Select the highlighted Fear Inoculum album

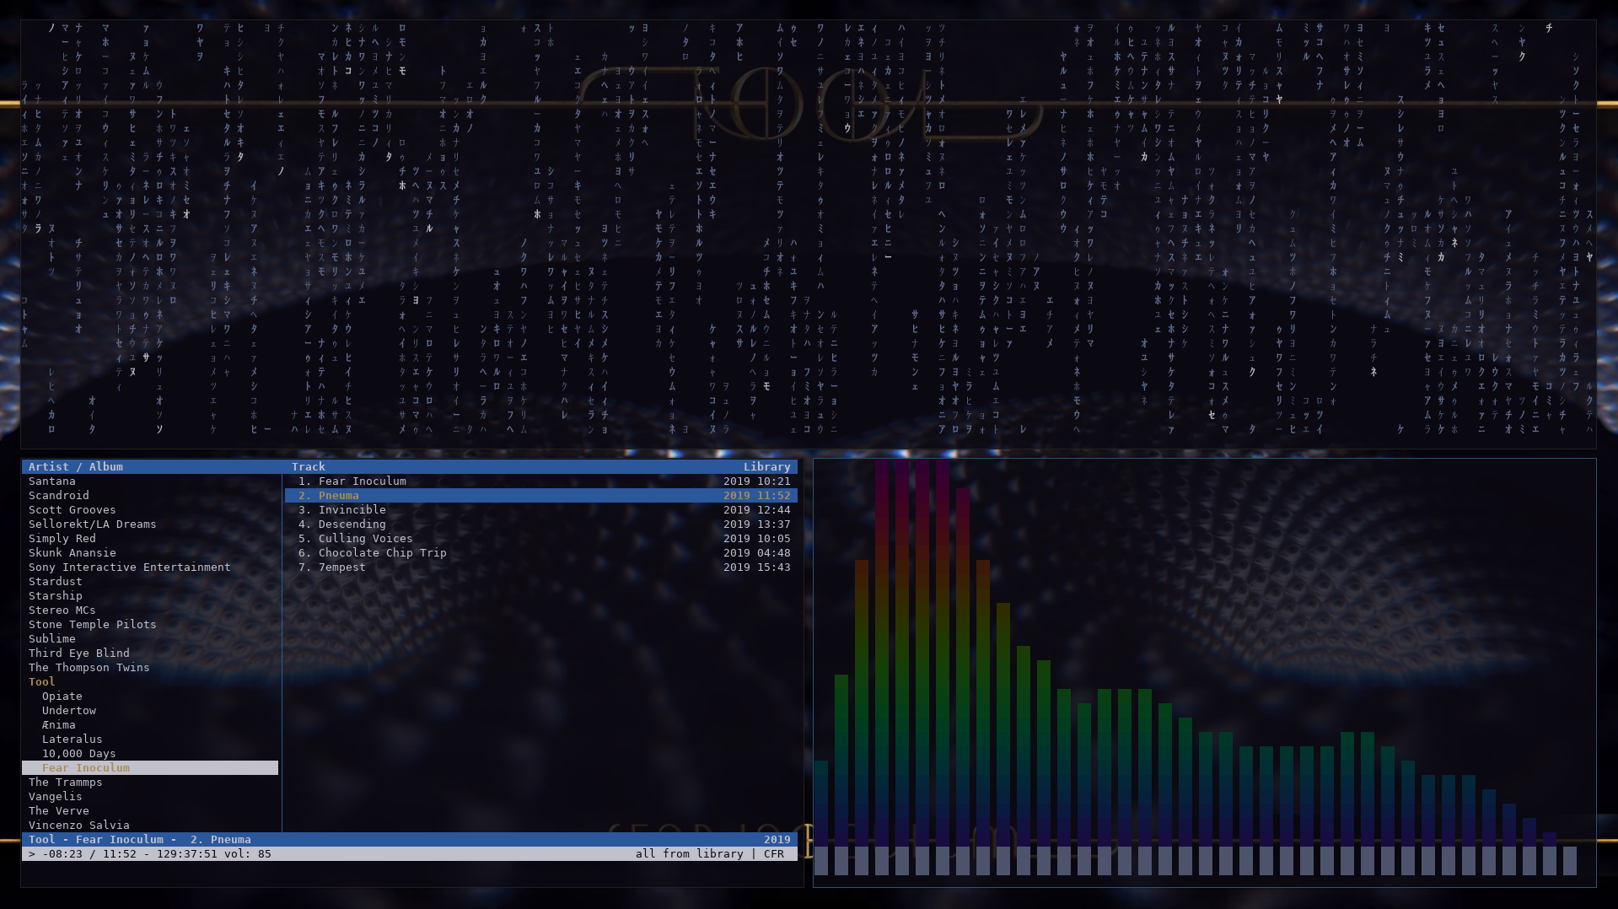(150, 768)
